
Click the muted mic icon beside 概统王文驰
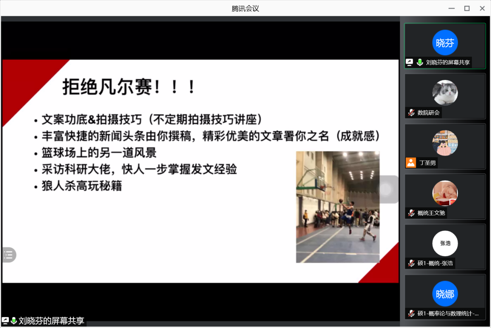tap(411, 213)
